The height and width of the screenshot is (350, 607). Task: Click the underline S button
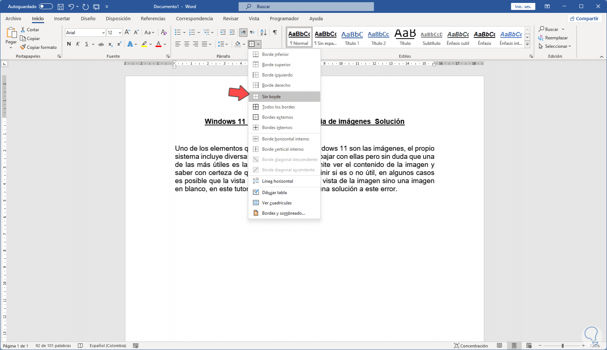pyautogui.click(x=87, y=44)
